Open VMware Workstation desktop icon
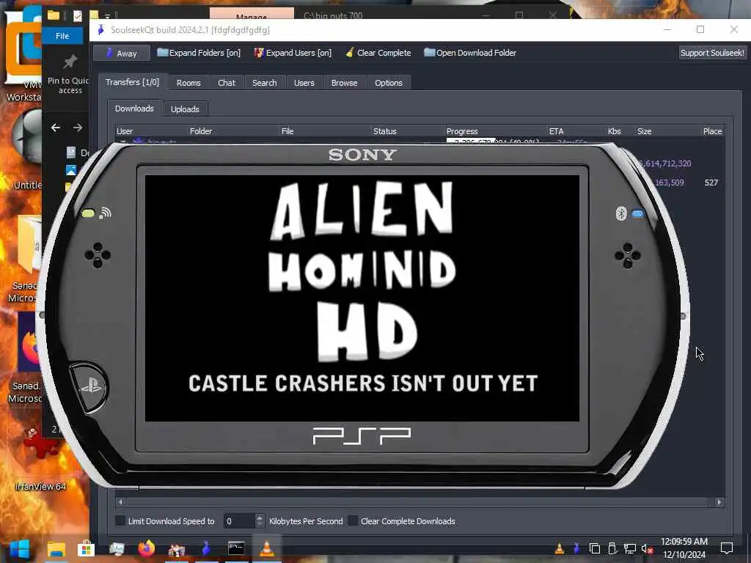Screen dimensions: 751x563 tap(23, 53)
